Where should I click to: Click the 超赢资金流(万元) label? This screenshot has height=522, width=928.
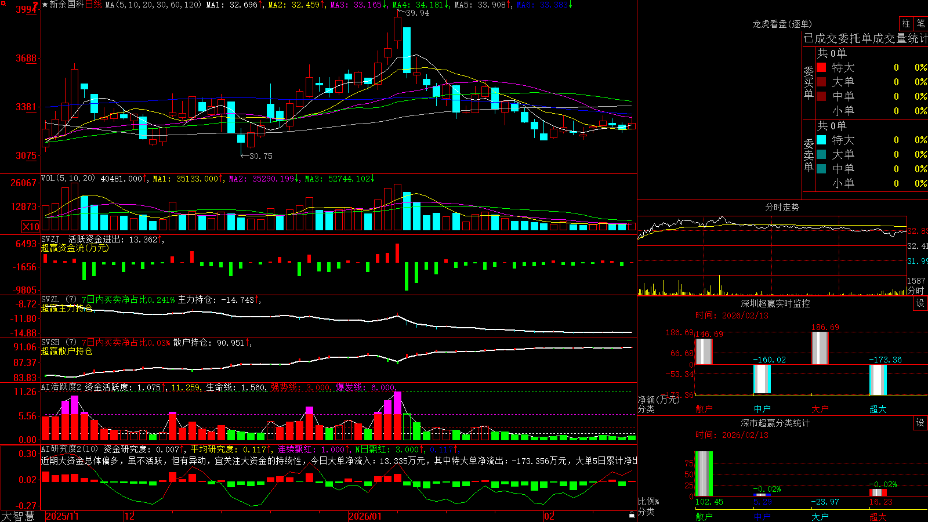click(x=75, y=248)
